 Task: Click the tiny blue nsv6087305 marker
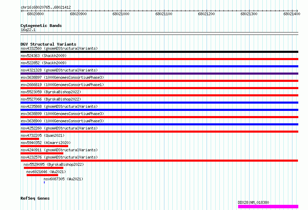click(44, 182)
